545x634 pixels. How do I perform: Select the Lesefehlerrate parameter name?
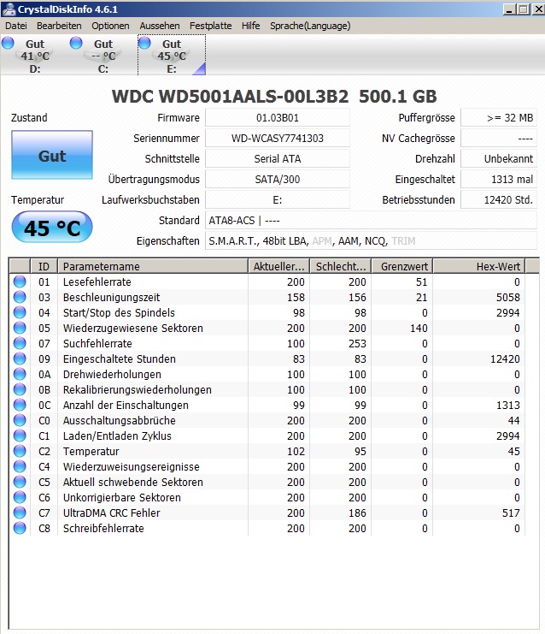97,281
